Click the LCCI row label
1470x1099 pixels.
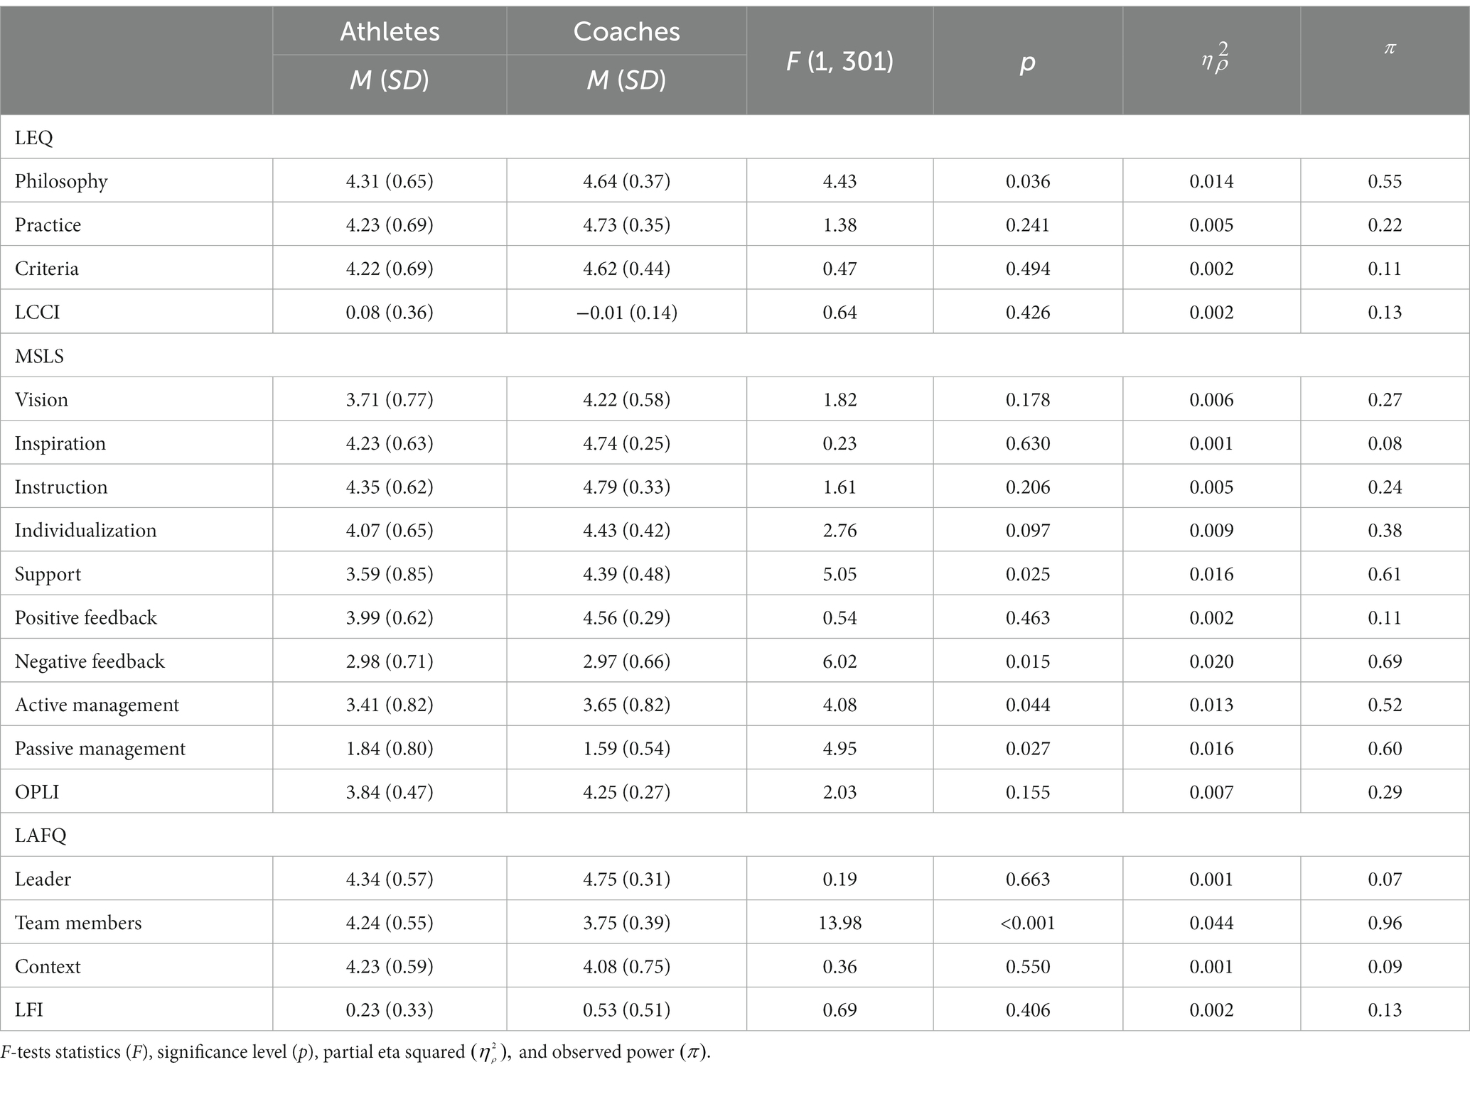pyautogui.click(x=37, y=312)
